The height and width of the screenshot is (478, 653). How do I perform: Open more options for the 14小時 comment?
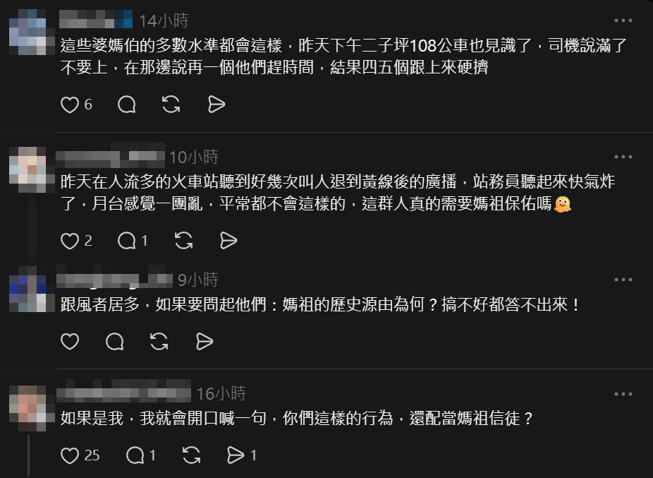coord(623,20)
